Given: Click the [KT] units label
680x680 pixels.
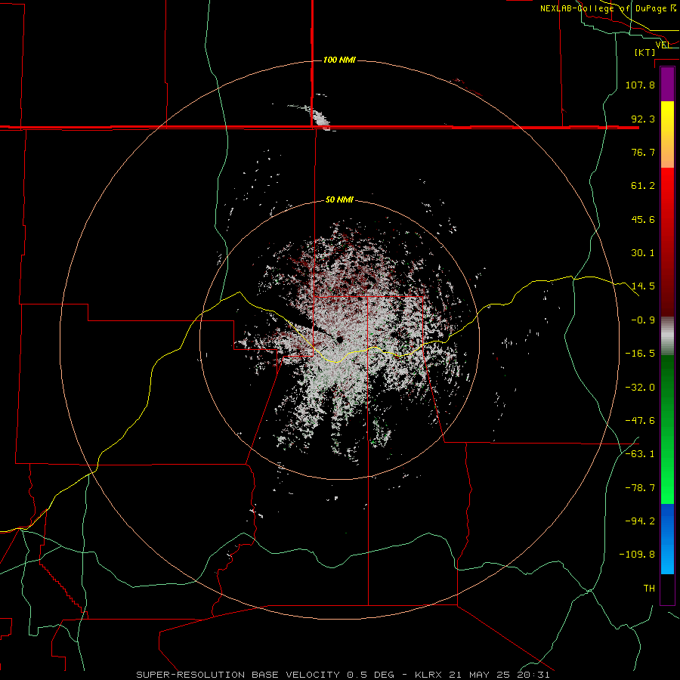Looking at the screenshot, I should coord(645,52).
